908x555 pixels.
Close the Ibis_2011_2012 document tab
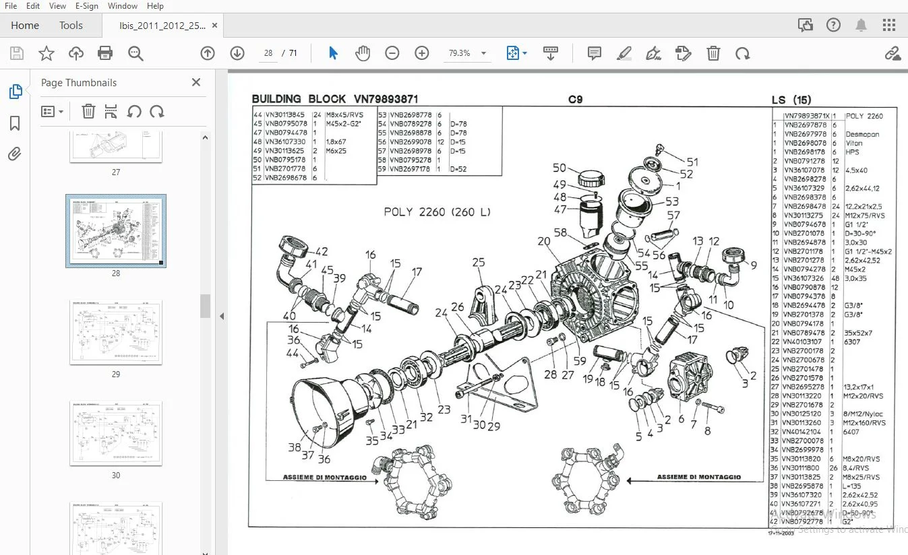[x=215, y=26]
